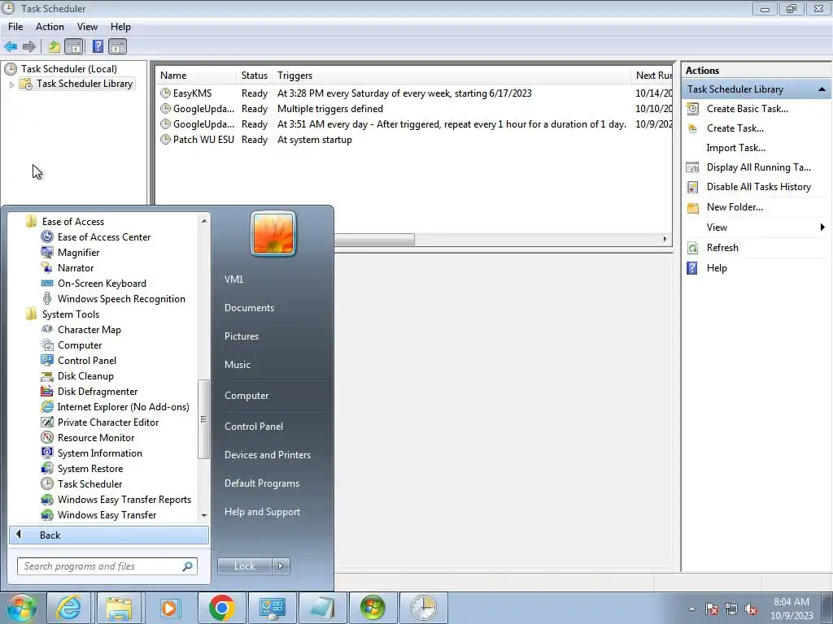The height and width of the screenshot is (624, 833).
Task: Click Back in the Start menu
Action: pos(108,535)
